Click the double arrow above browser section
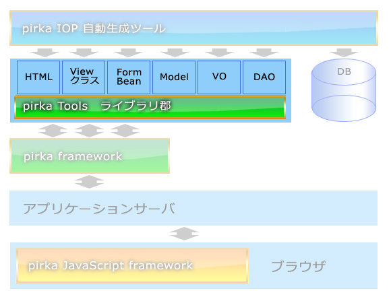Image resolution: width=391 pixels, height=303 pixels. [184, 234]
